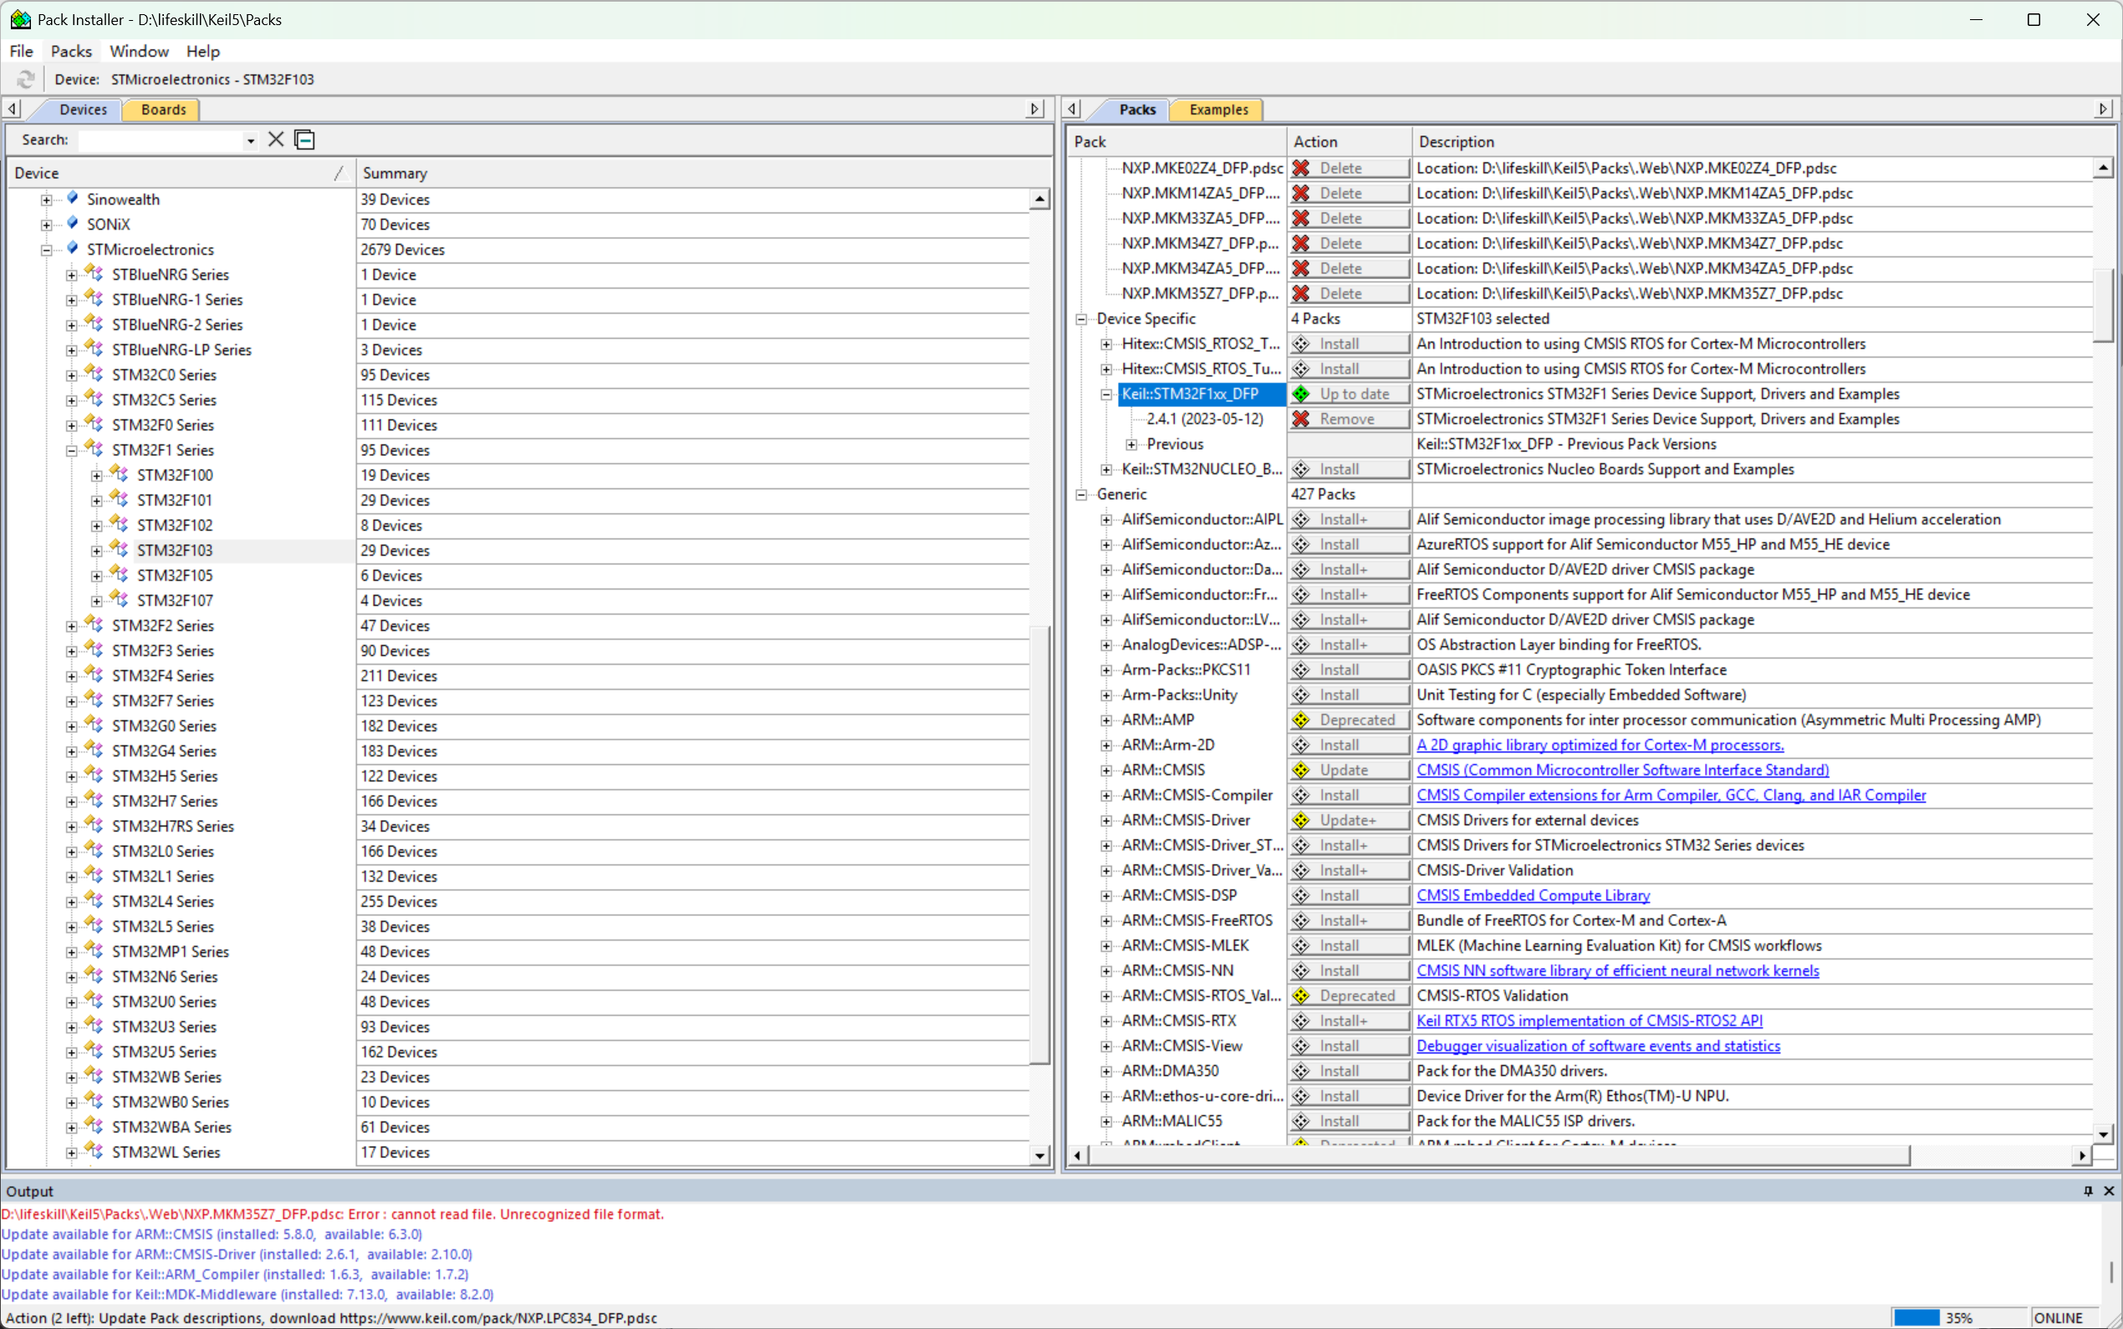The height and width of the screenshot is (1329, 2123).
Task: Click the STM32F103 device family icon
Action: click(x=120, y=549)
